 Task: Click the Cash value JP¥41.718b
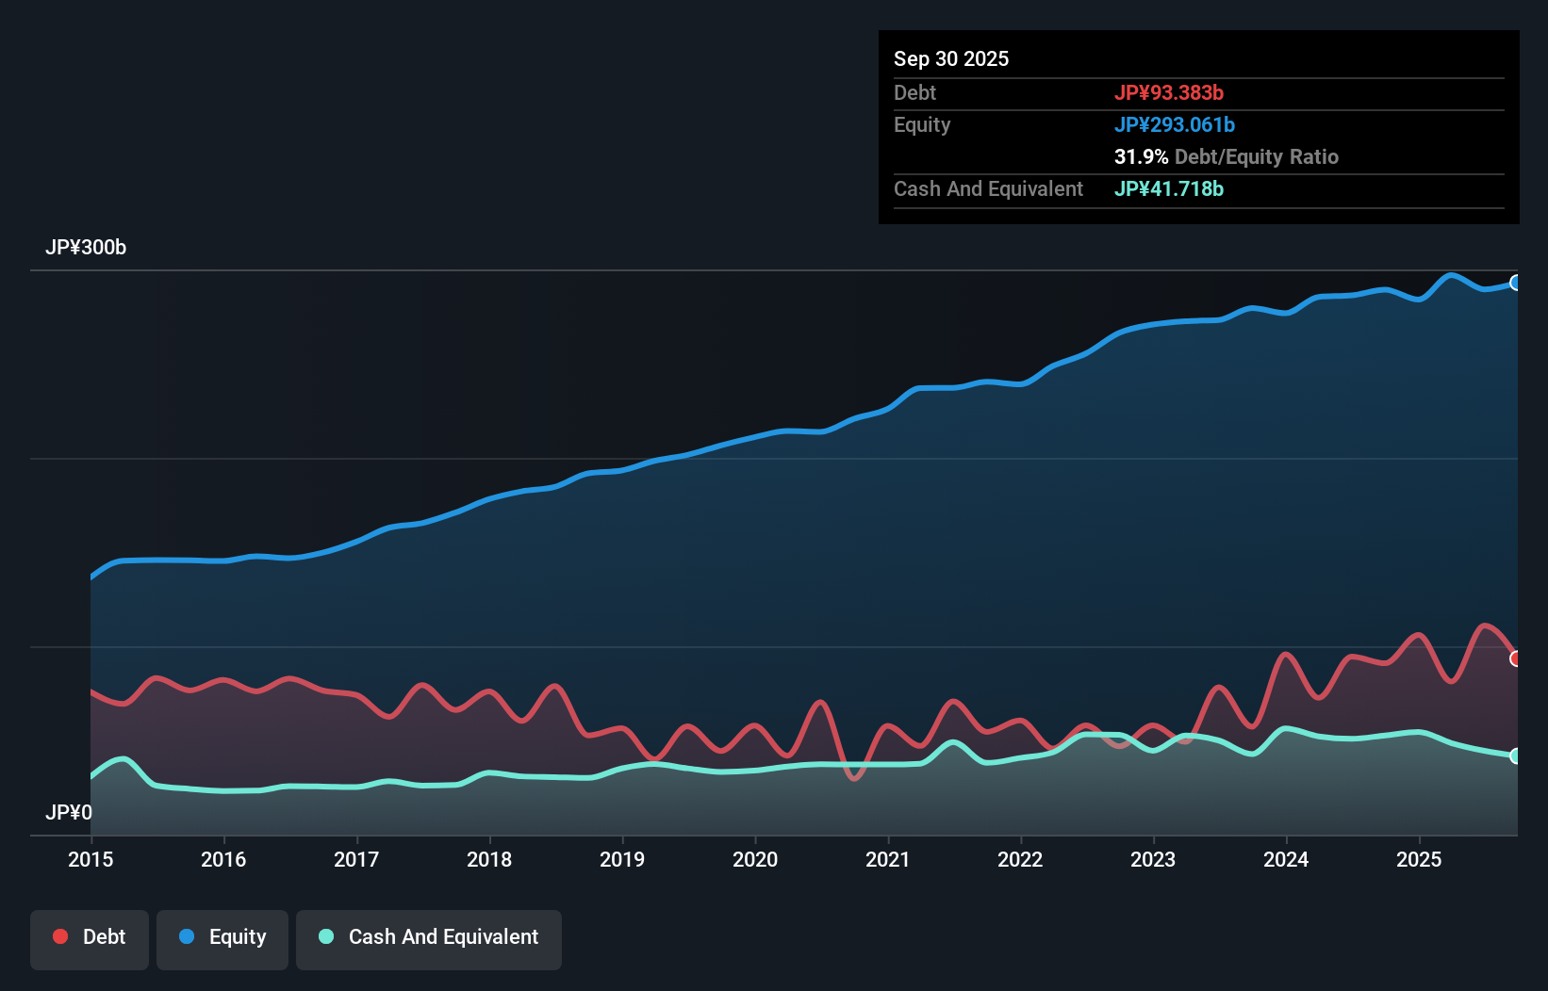point(1169,188)
